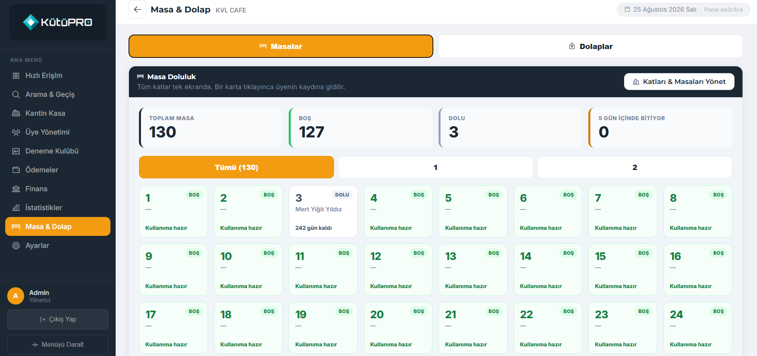The height and width of the screenshot is (356, 757).
Task: Select table 4 card
Action: pyautogui.click(x=398, y=211)
